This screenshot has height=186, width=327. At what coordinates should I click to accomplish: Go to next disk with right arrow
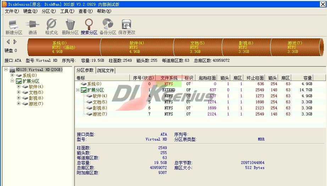15,42
